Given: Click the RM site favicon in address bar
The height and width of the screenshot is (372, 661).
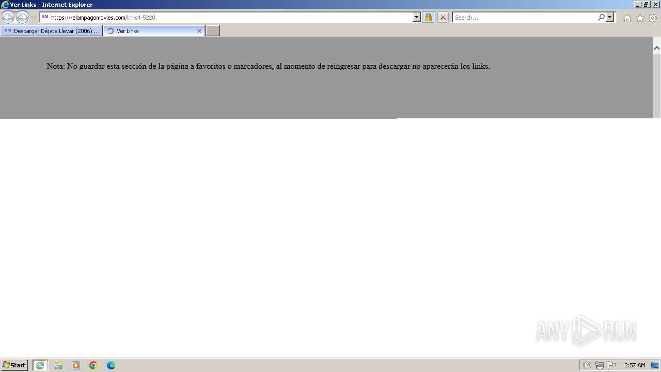Looking at the screenshot, I should pos(45,17).
